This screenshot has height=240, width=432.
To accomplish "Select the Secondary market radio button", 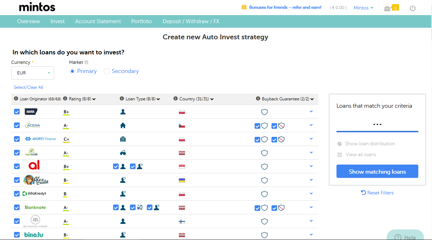I will (x=107, y=71).
